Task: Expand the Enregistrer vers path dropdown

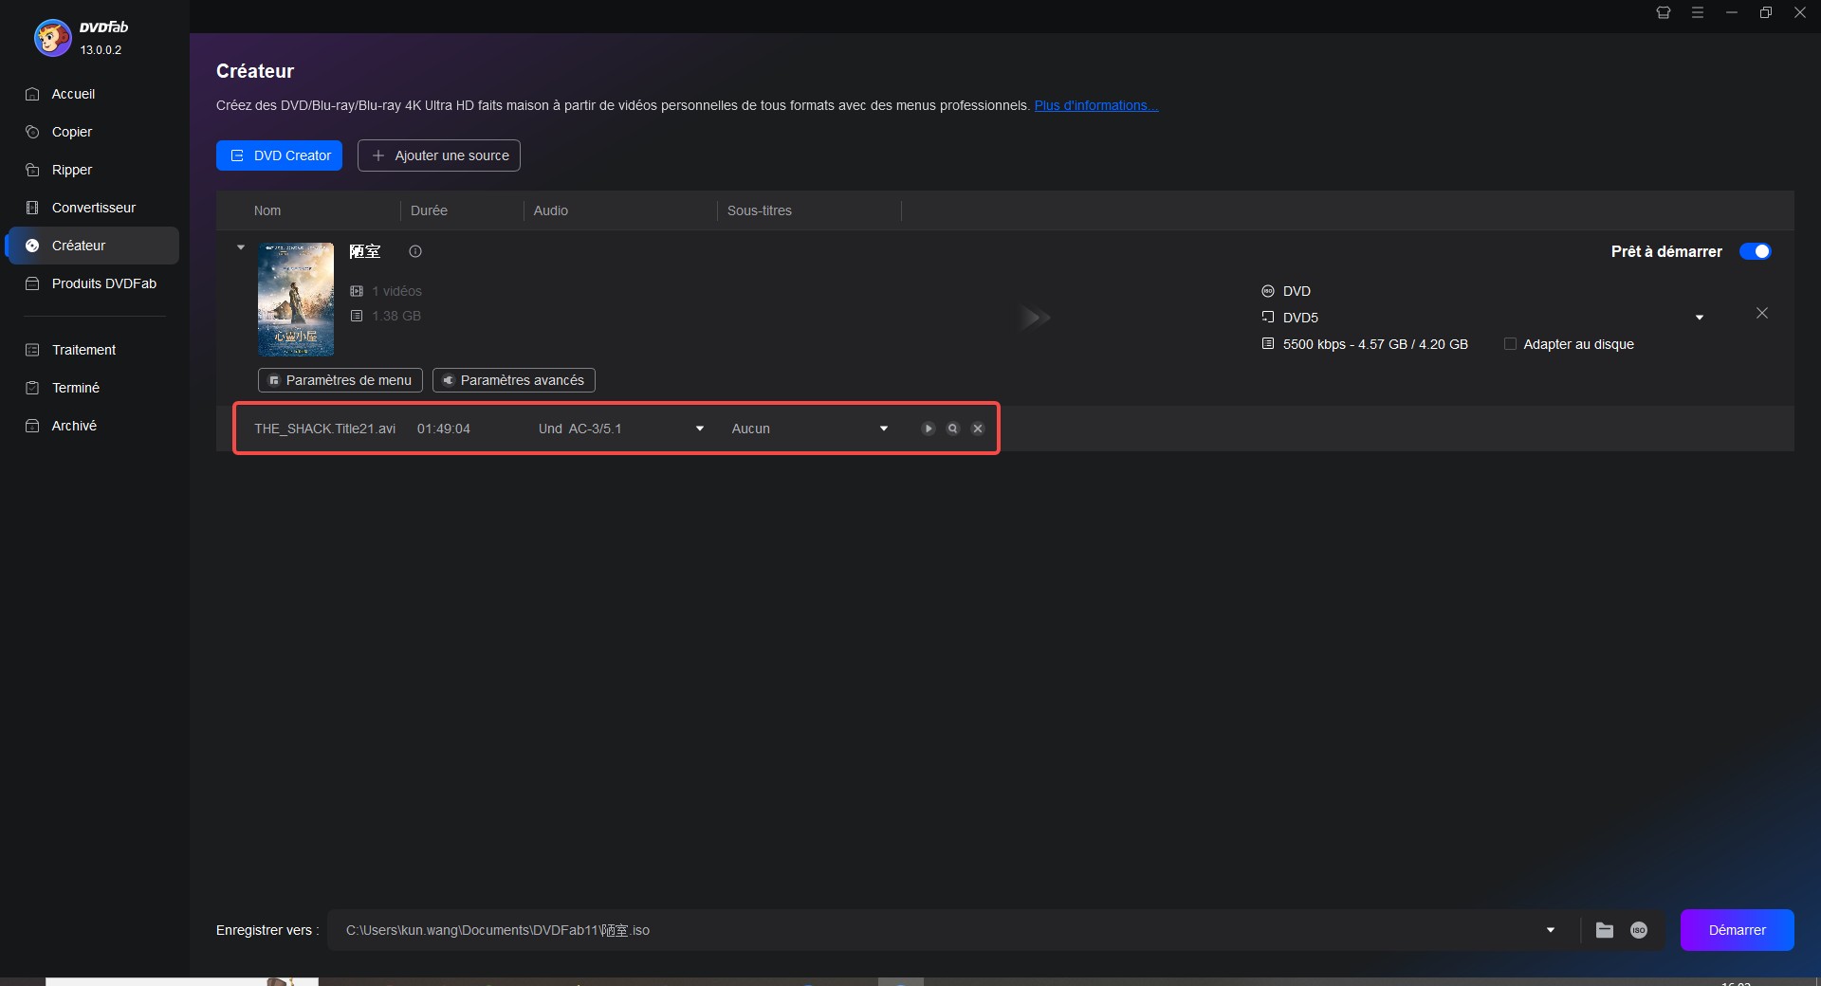Action: tap(1551, 930)
